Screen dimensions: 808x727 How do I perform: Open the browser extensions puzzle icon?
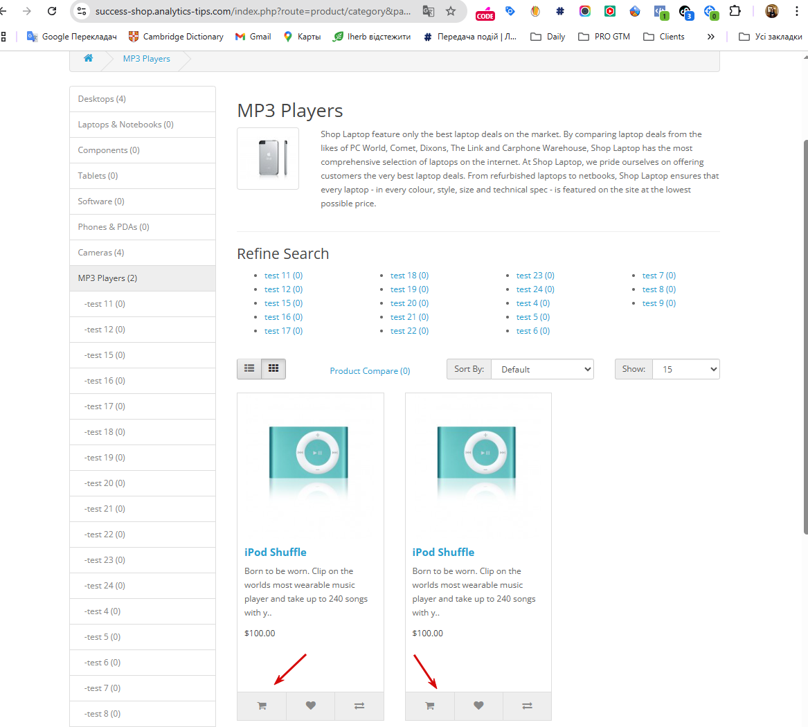pyautogui.click(x=735, y=10)
